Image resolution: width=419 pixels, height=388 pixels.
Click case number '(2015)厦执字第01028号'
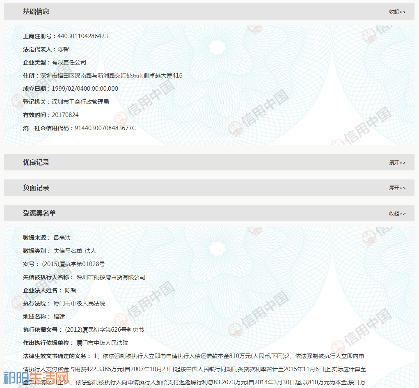(73, 264)
